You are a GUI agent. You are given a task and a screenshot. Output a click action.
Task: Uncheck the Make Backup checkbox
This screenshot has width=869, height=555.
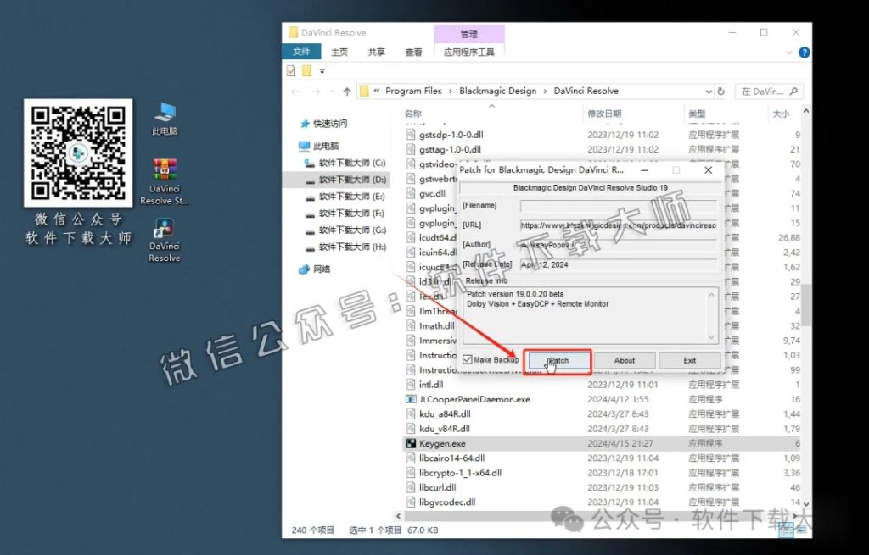pos(466,359)
